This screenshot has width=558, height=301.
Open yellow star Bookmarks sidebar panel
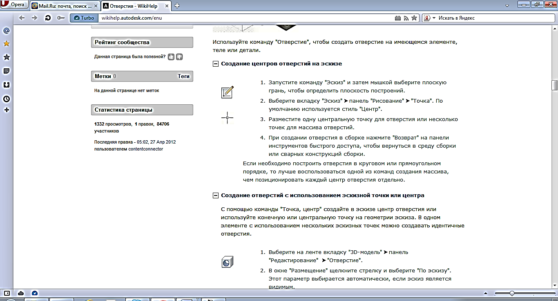(6, 44)
